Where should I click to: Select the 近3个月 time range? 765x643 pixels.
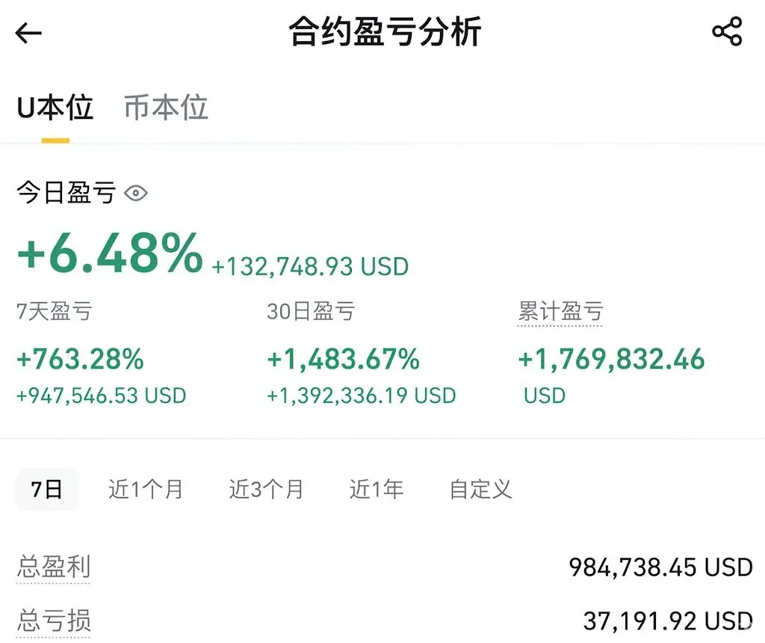[267, 489]
